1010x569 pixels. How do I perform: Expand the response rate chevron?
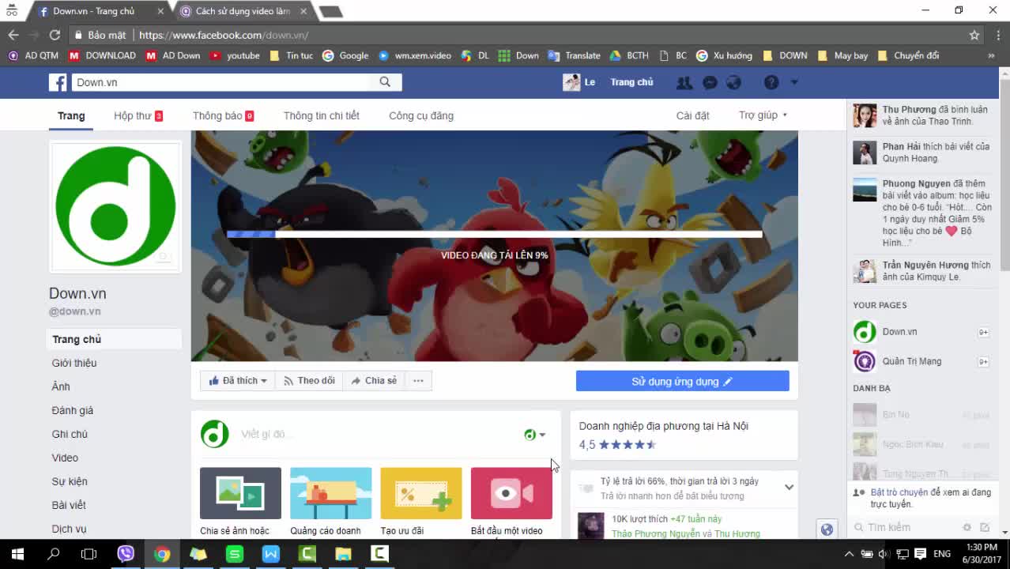789,488
